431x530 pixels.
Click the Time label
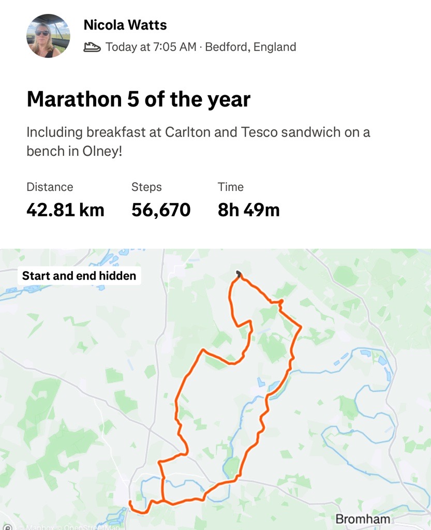(230, 187)
